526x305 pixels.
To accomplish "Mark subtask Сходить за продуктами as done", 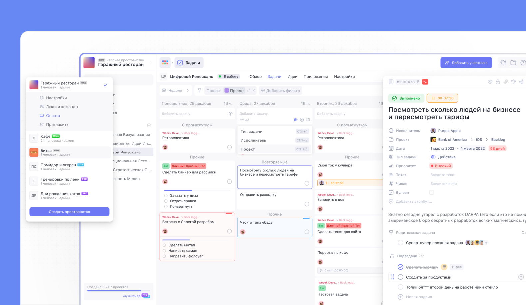I will pyautogui.click(x=401, y=277).
